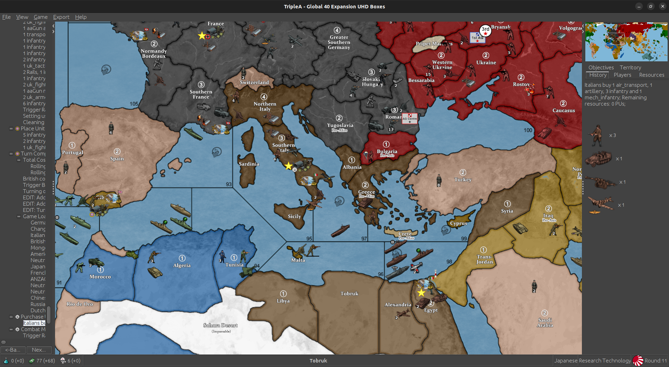
Task: Click the world minimap thumbnail
Action: (626, 42)
